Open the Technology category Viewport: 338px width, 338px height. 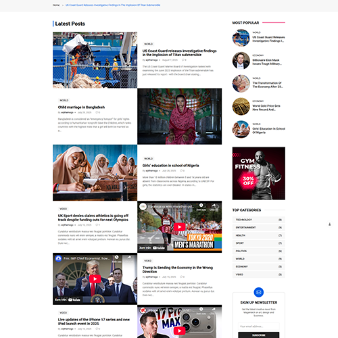point(259,220)
